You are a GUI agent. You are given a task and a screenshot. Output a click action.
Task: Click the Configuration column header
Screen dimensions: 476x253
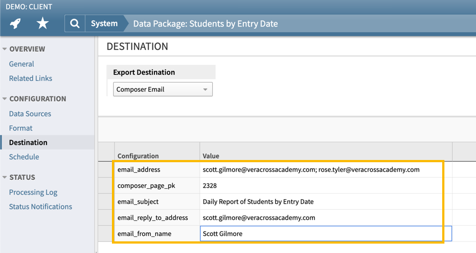pyautogui.click(x=157, y=152)
